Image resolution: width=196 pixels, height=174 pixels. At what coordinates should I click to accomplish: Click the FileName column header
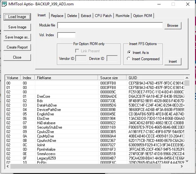[66, 78]
